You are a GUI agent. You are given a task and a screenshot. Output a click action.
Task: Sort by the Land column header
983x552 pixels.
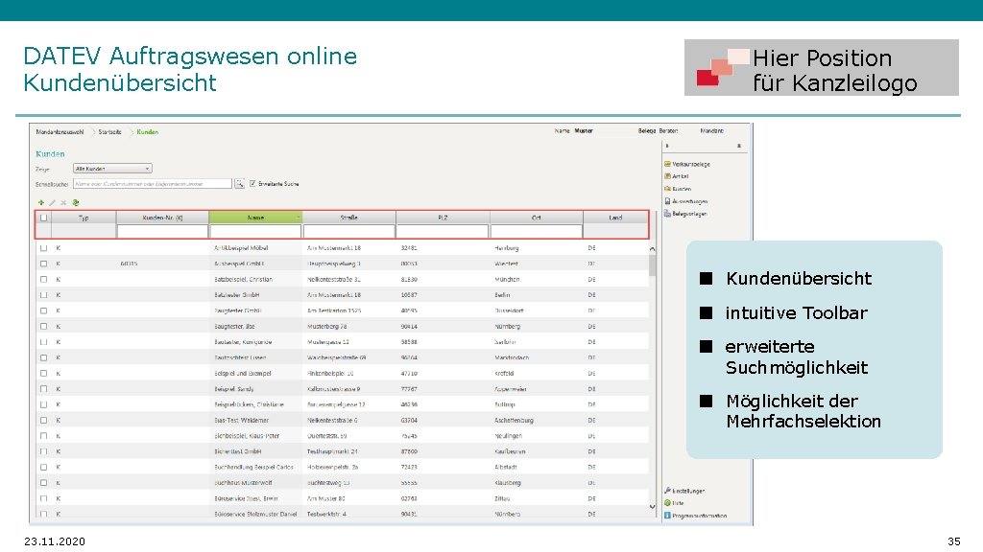point(615,218)
